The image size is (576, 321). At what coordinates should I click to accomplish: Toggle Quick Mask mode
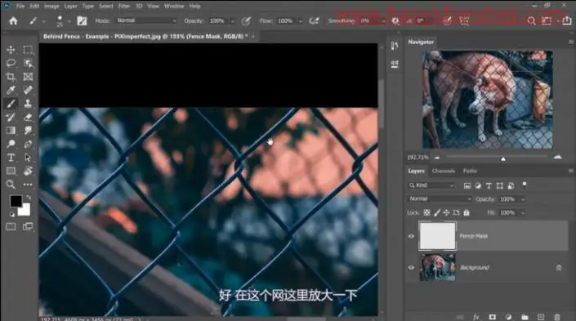pos(11,226)
